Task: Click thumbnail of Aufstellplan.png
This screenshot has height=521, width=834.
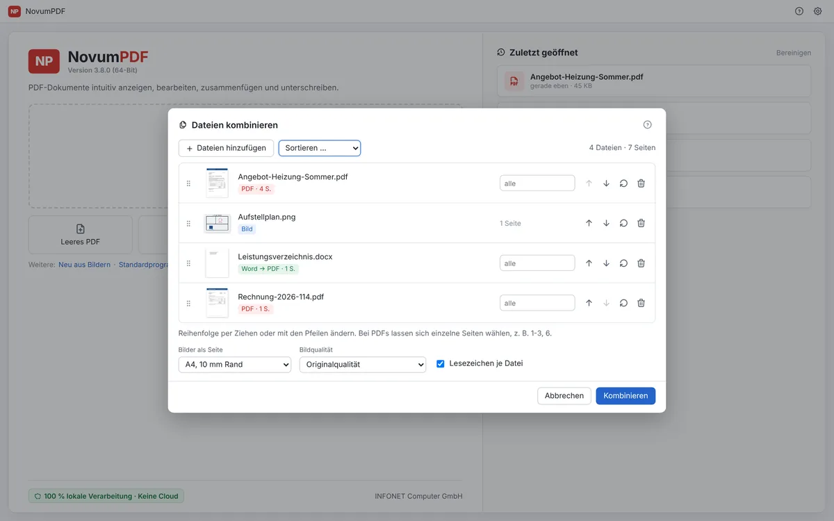Action: coord(217,223)
